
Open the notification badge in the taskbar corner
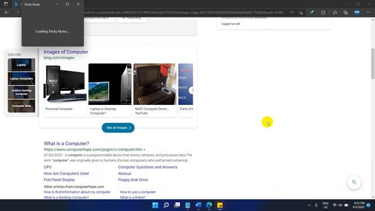point(369,205)
